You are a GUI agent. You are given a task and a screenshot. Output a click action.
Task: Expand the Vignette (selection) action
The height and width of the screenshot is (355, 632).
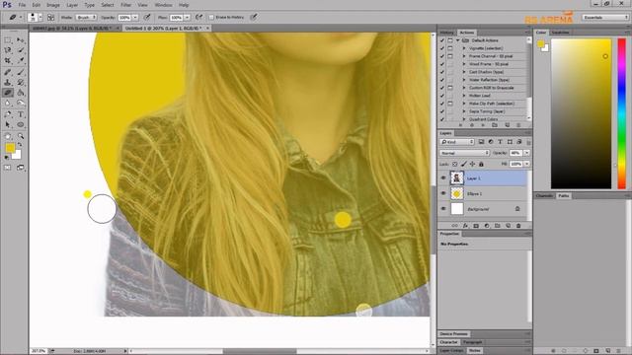click(464, 48)
